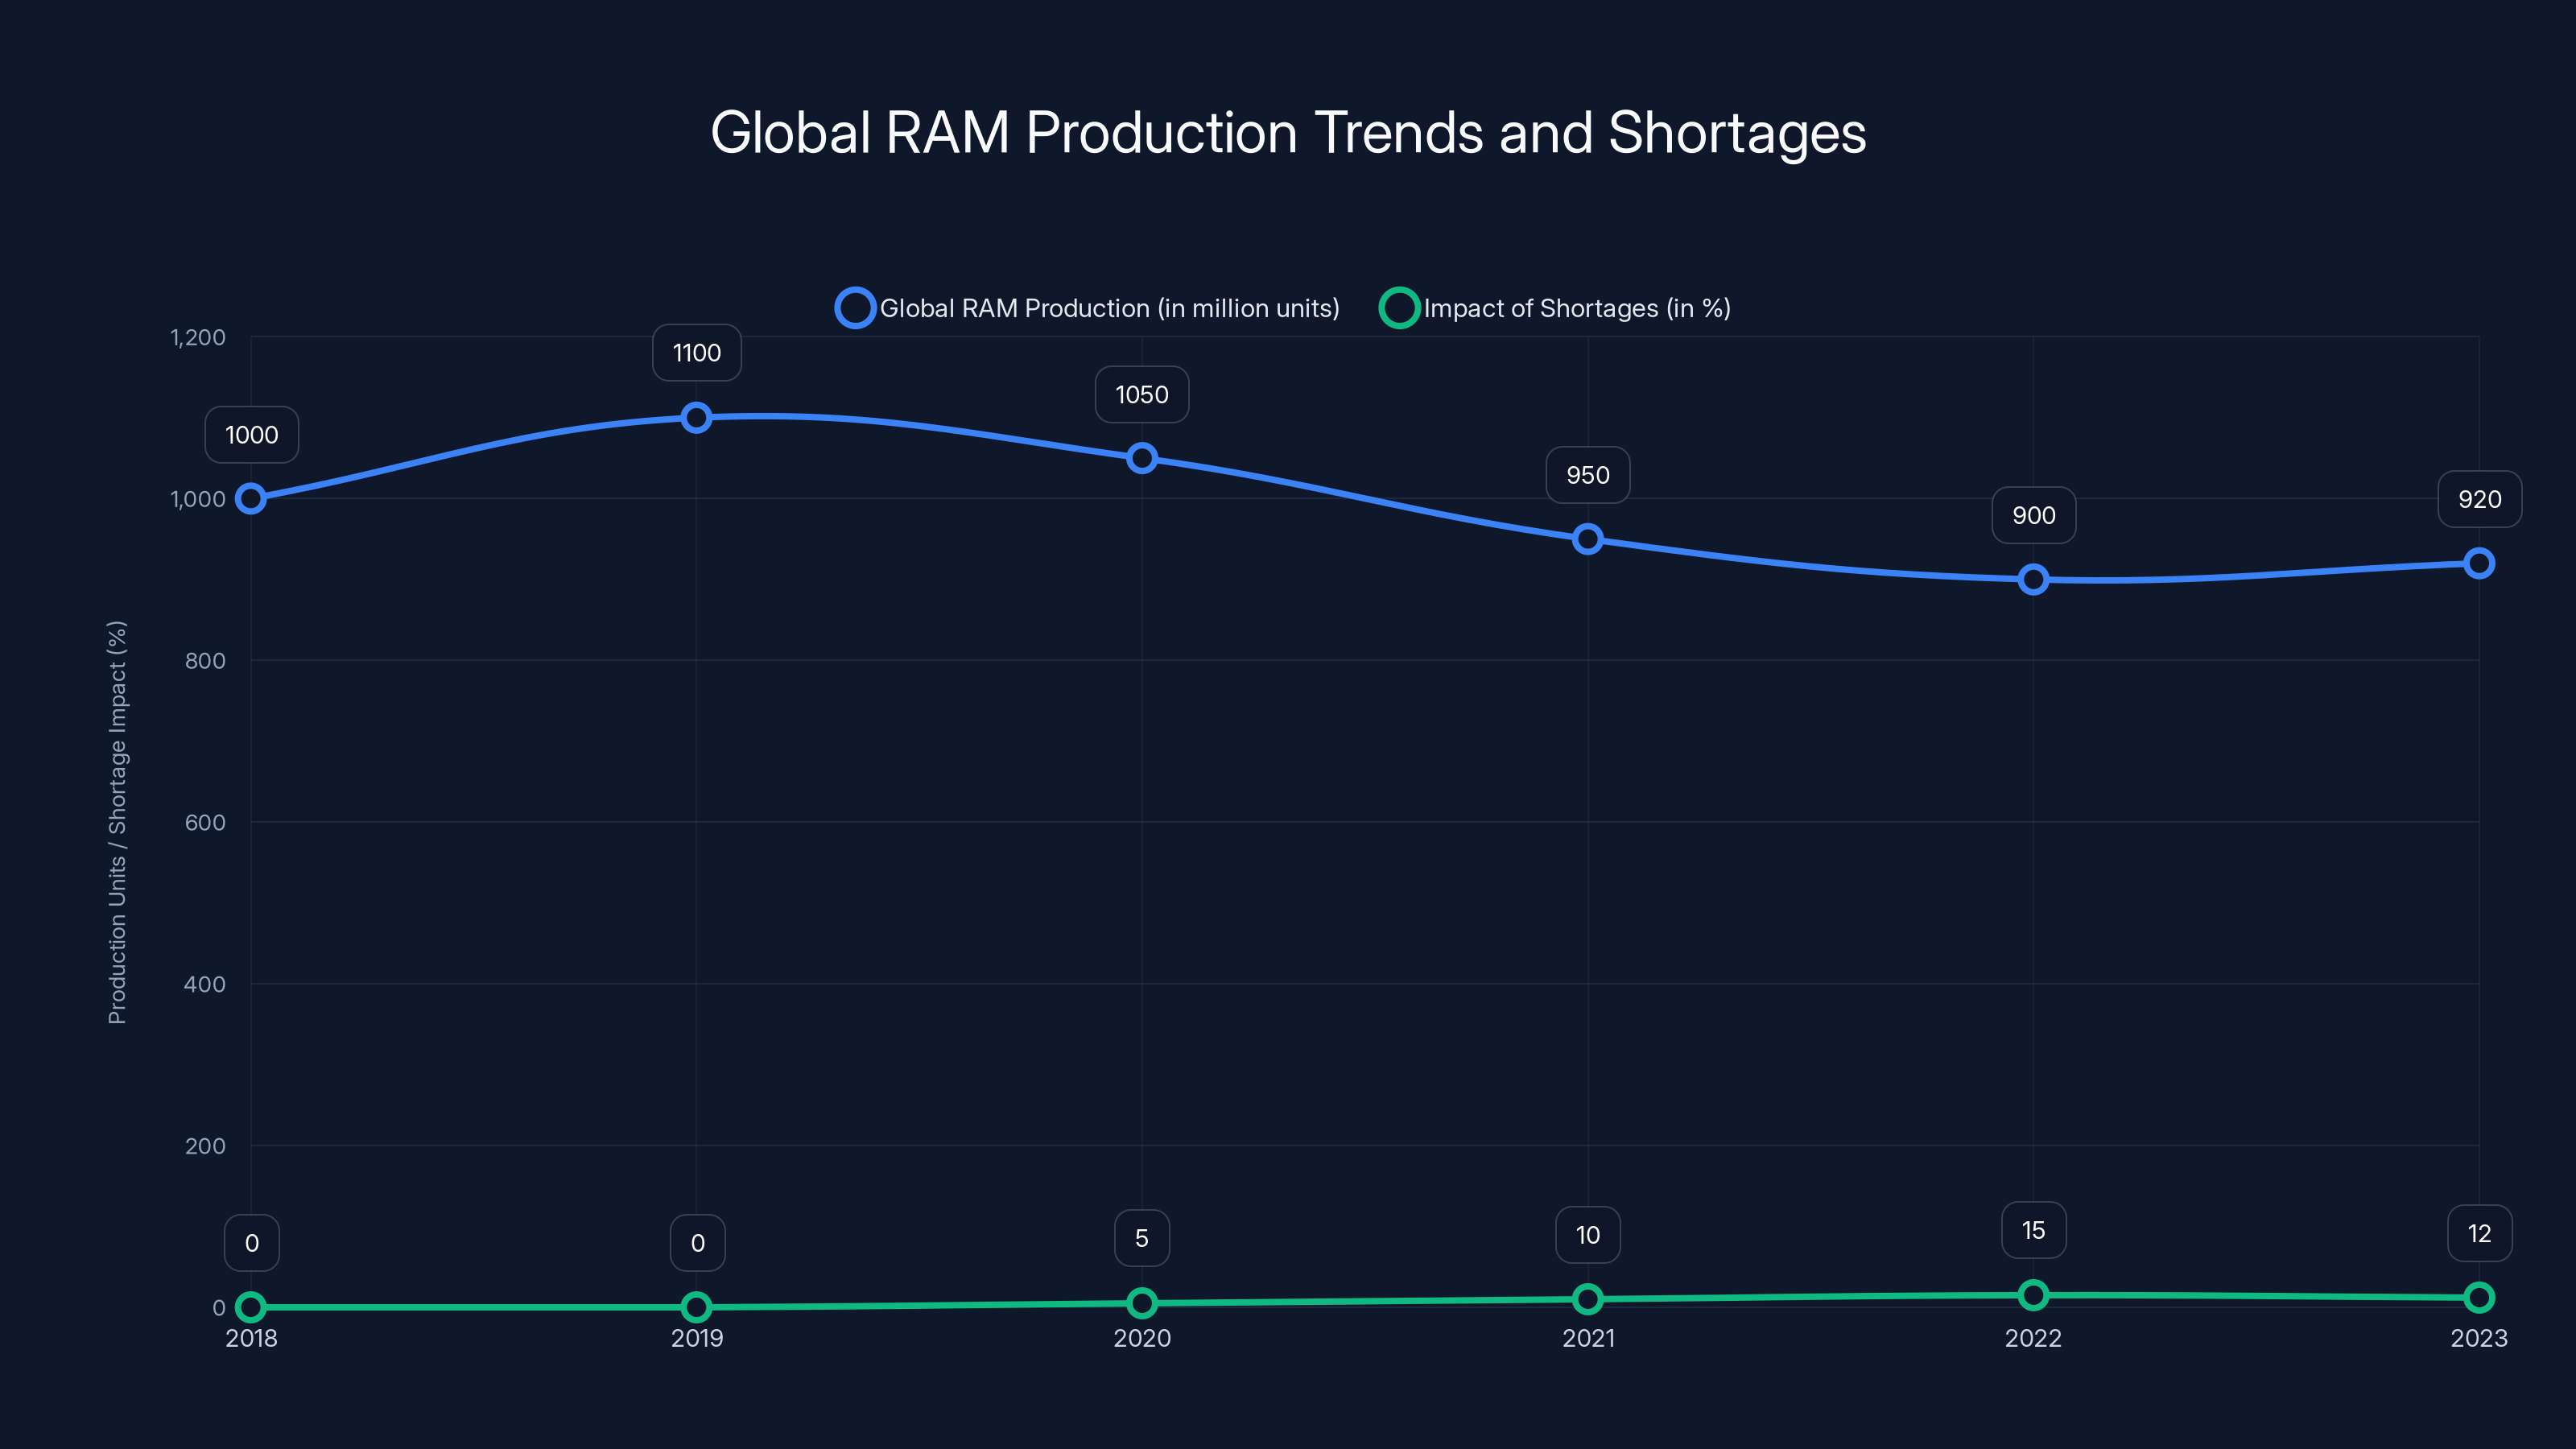Image resolution: width=2576 pixels, height=1449 pixels.
Task: Select the 2018 shortage impact point
Action: point(251,1307)
